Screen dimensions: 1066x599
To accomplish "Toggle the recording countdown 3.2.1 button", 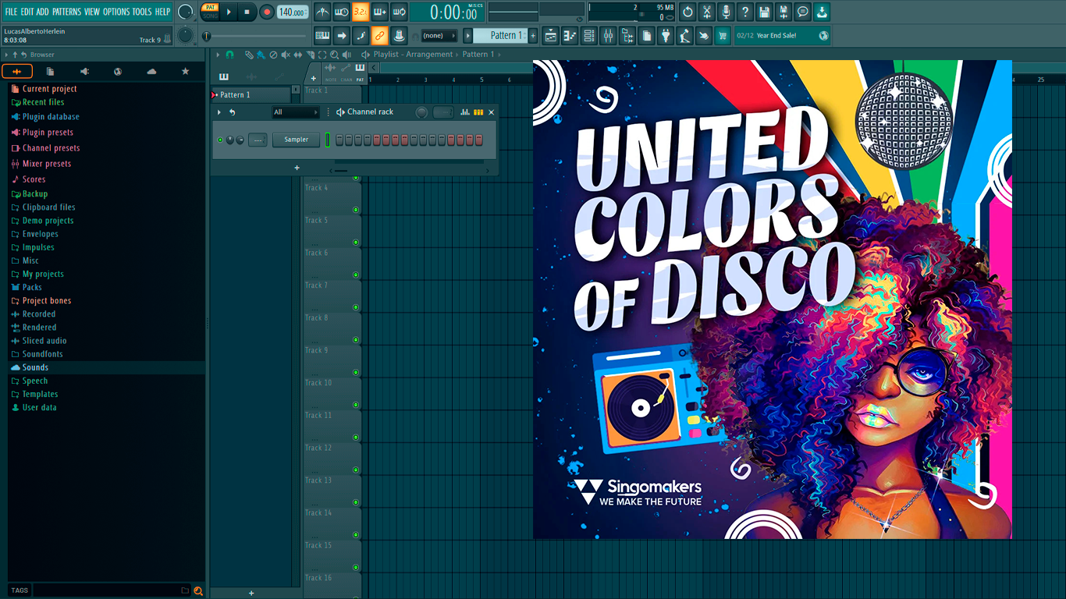I will tap(361, 12).
